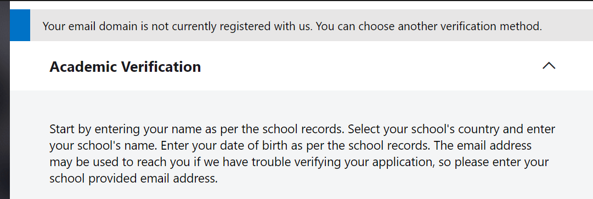Click the Academic Verification heading
593x199 pixels.
coord(125,67)
